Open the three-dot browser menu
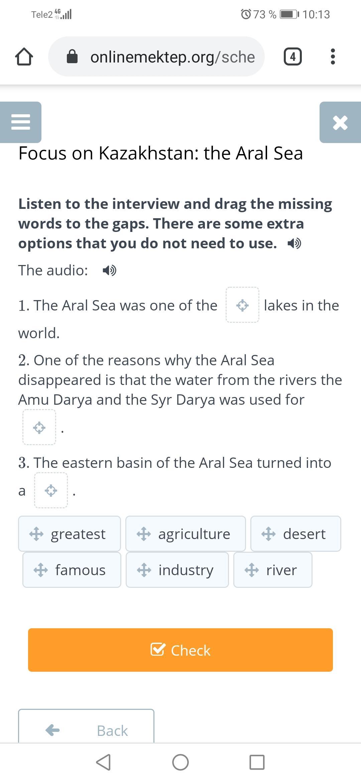The width and height of the screenshot is (361, 782). [x=333, y=56]
